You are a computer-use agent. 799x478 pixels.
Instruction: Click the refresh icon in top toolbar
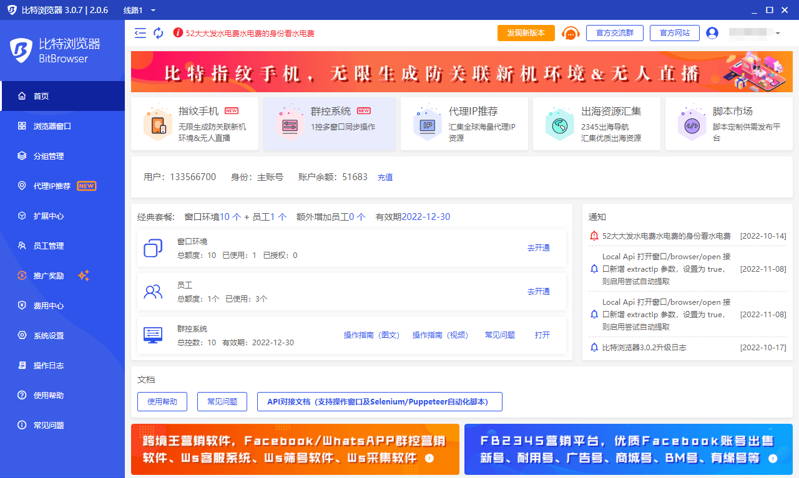click(x=159, y=33)
